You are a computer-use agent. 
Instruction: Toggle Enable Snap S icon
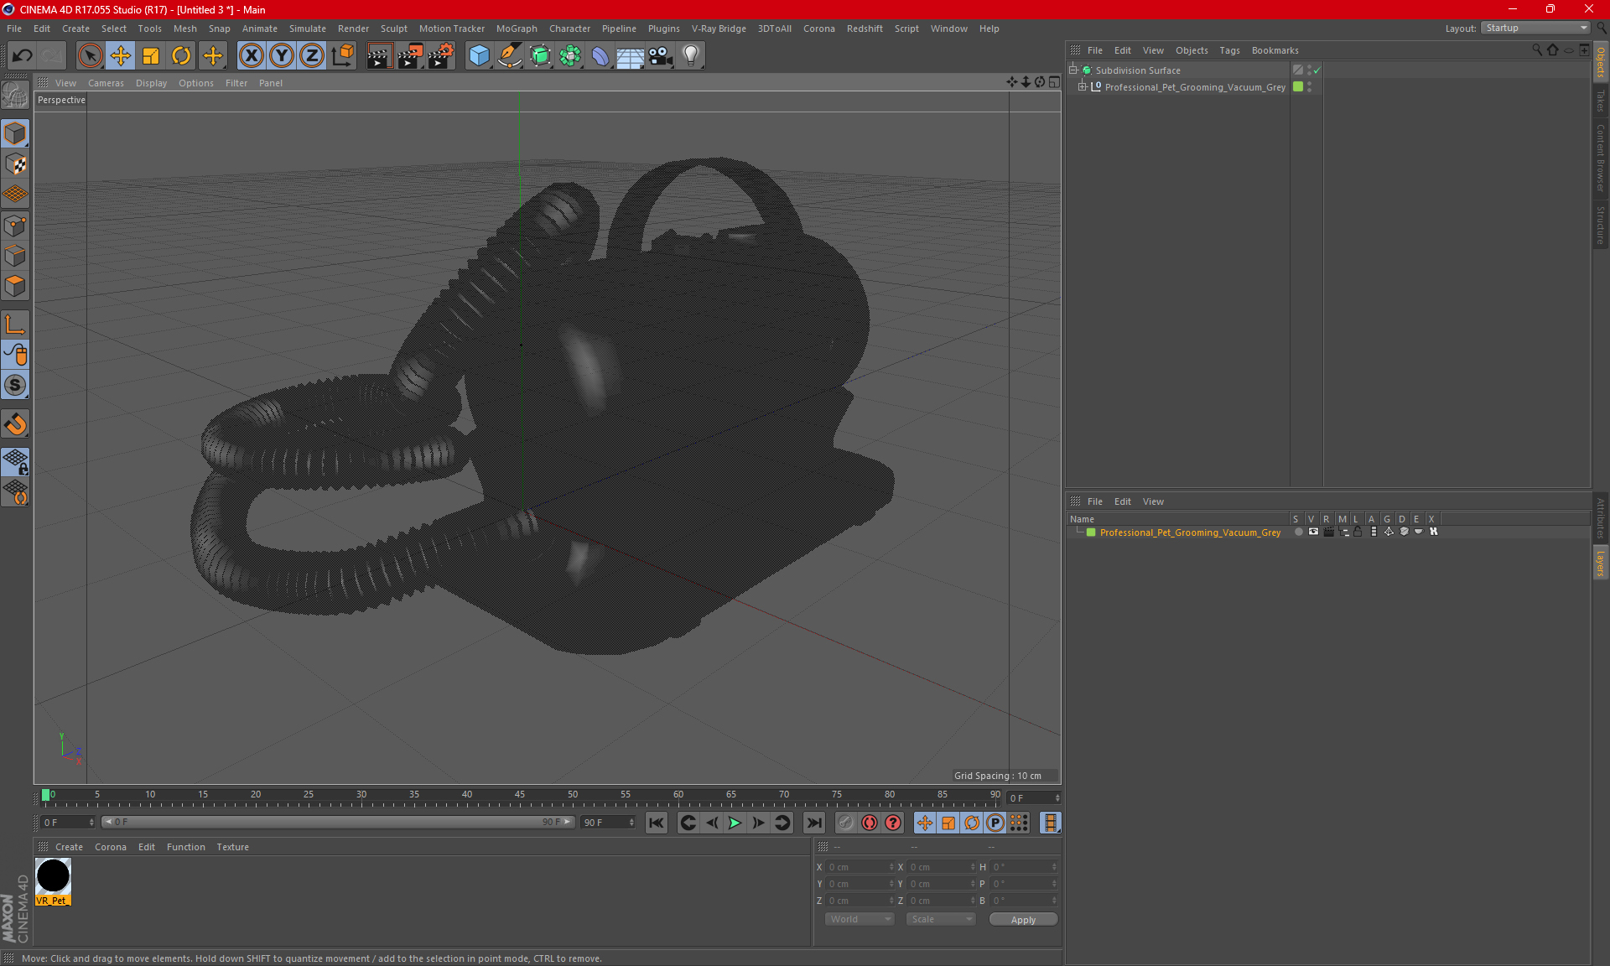[15, 385]
